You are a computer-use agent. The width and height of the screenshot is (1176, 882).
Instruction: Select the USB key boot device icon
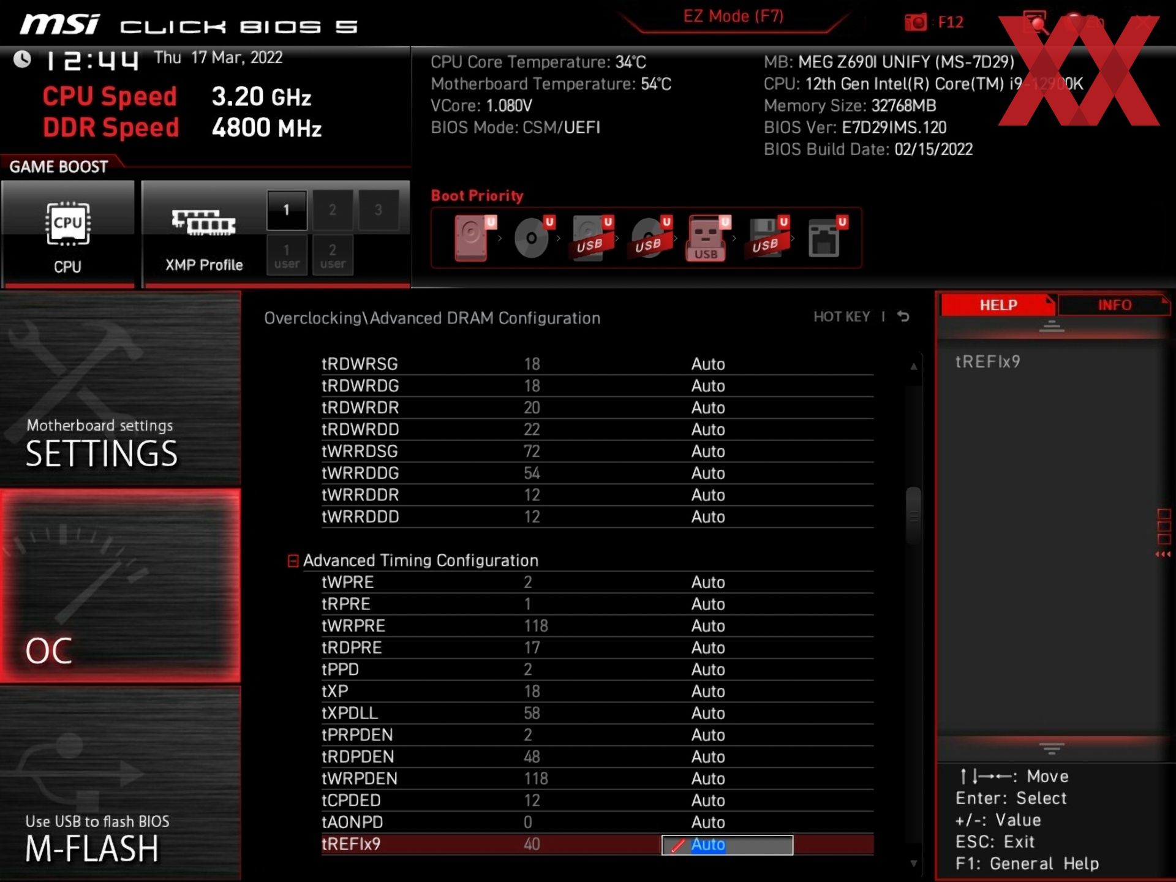(709, 238)
